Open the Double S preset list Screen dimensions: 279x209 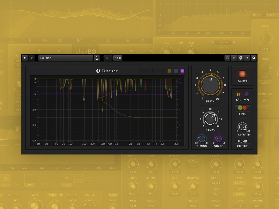pos(66,58)
